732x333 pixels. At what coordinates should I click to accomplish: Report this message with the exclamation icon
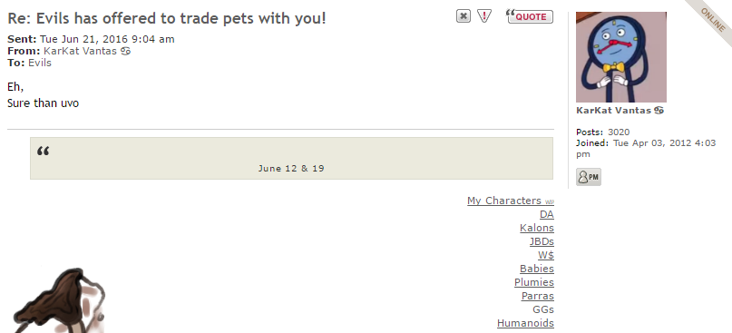click(484, 16)
